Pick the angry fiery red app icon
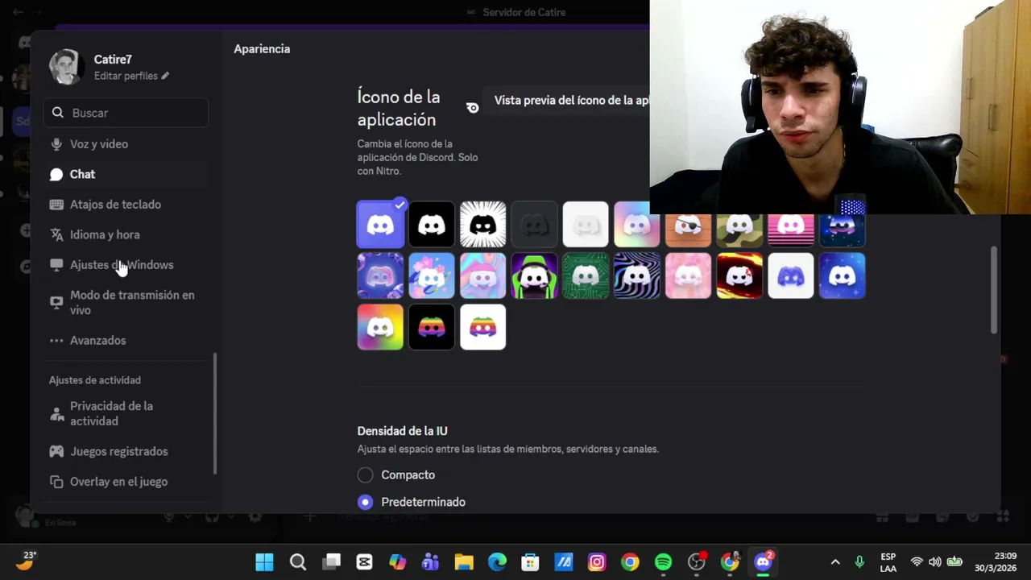This screenshot has height=580, width=1031. (x=739, y=275)
